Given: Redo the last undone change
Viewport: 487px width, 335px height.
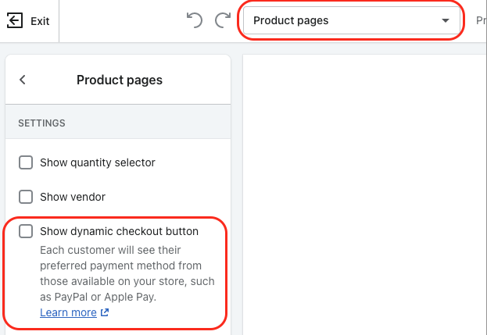Looking at the screenshot, I should (223, 20).
